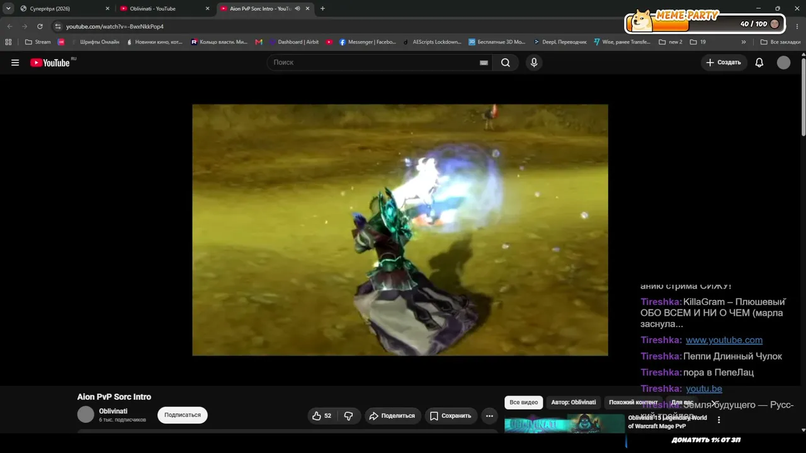The image size is (806, 453).
Task: Open the 'Шрифты Онлайн' bookmark
Action: point(95,42)
